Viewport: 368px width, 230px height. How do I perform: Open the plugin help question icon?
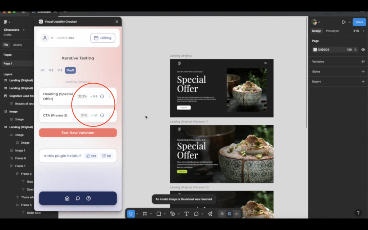tap(88, 198)
